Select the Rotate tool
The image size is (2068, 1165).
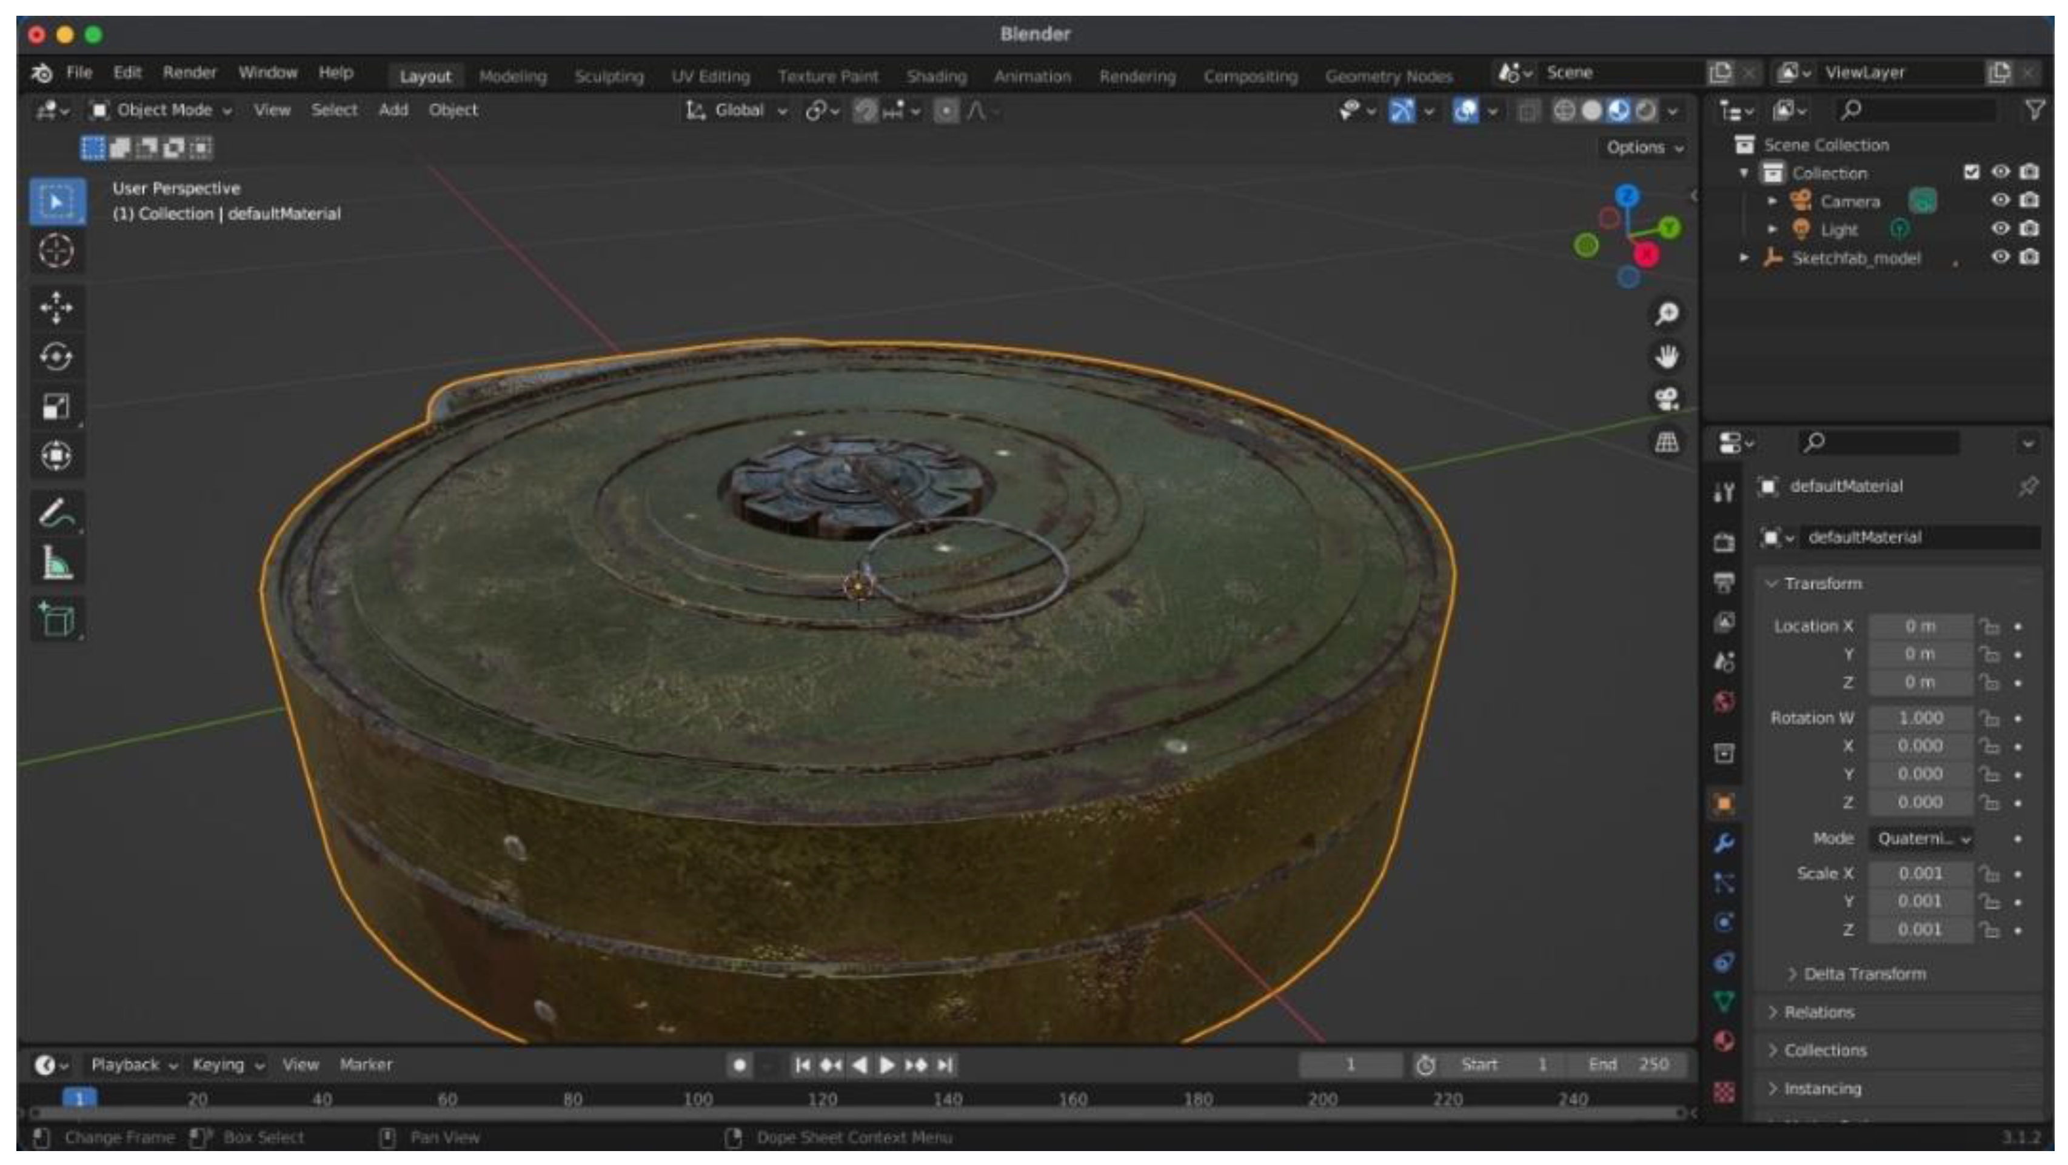[56, 357]
